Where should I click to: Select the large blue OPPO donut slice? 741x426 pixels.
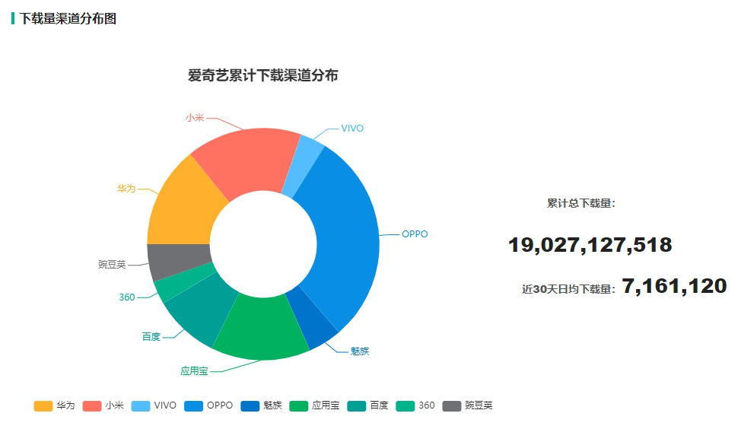[x=348, y=236]
